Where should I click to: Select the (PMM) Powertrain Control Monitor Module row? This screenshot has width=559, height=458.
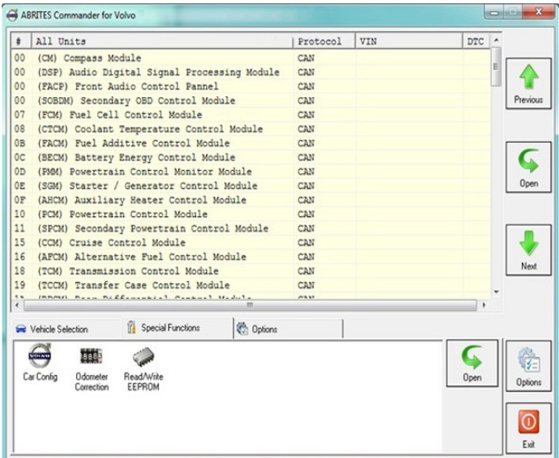point(251,172)
